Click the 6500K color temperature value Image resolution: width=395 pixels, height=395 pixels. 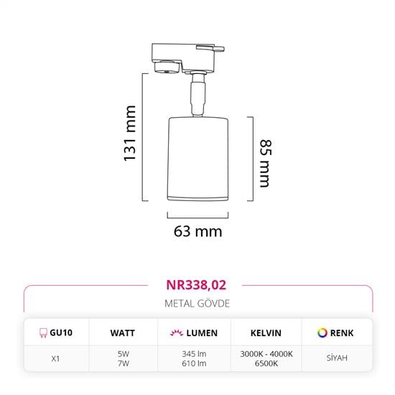click(266, 363)
